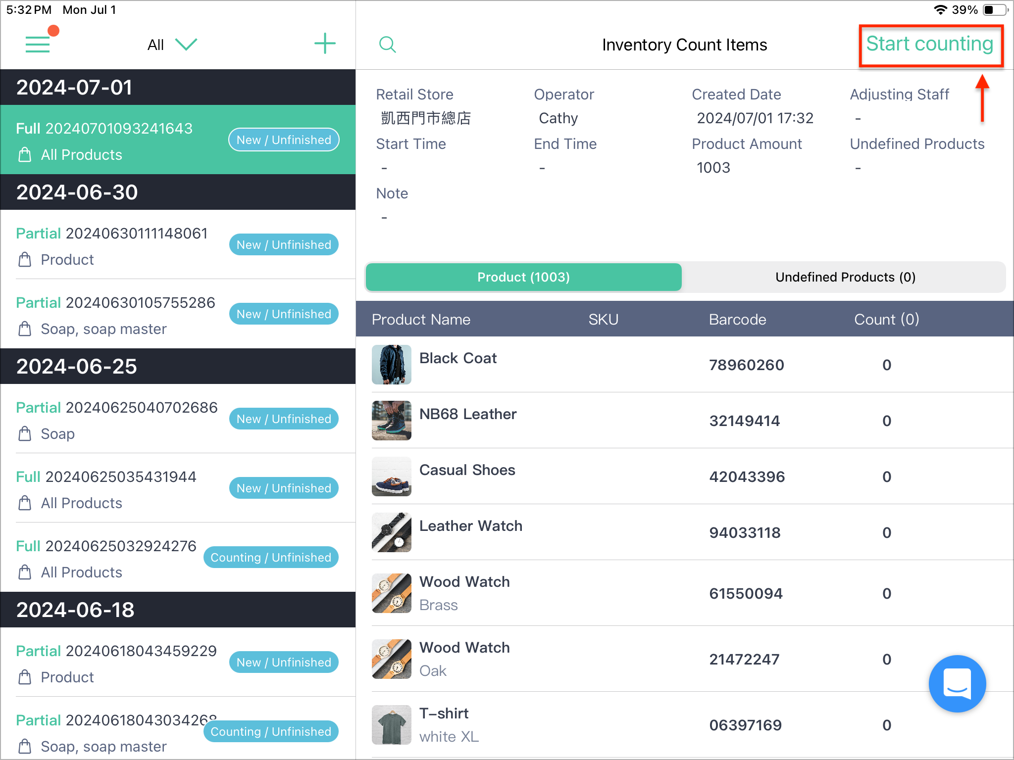The width and height of the screenshot is (1014, 760).
Task: Click the 5:32 PM clock in status bar
Action: (x=29, y=10)
